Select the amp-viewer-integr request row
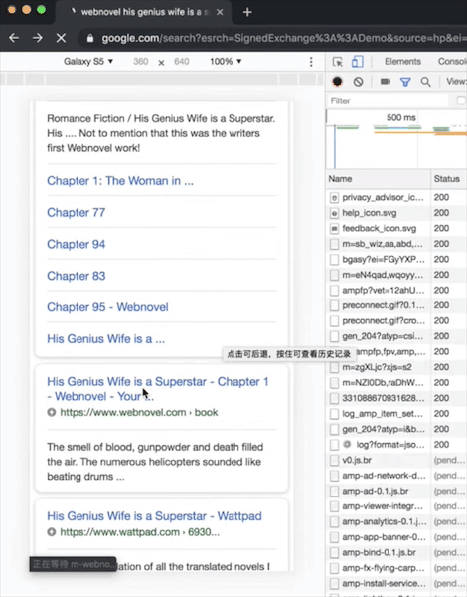 [x=396, y=506]
